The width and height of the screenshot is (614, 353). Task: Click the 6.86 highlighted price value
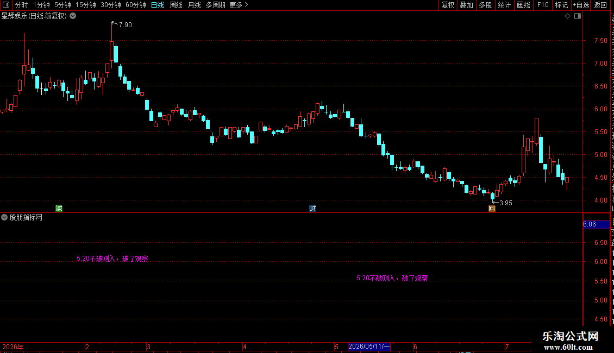590,224
